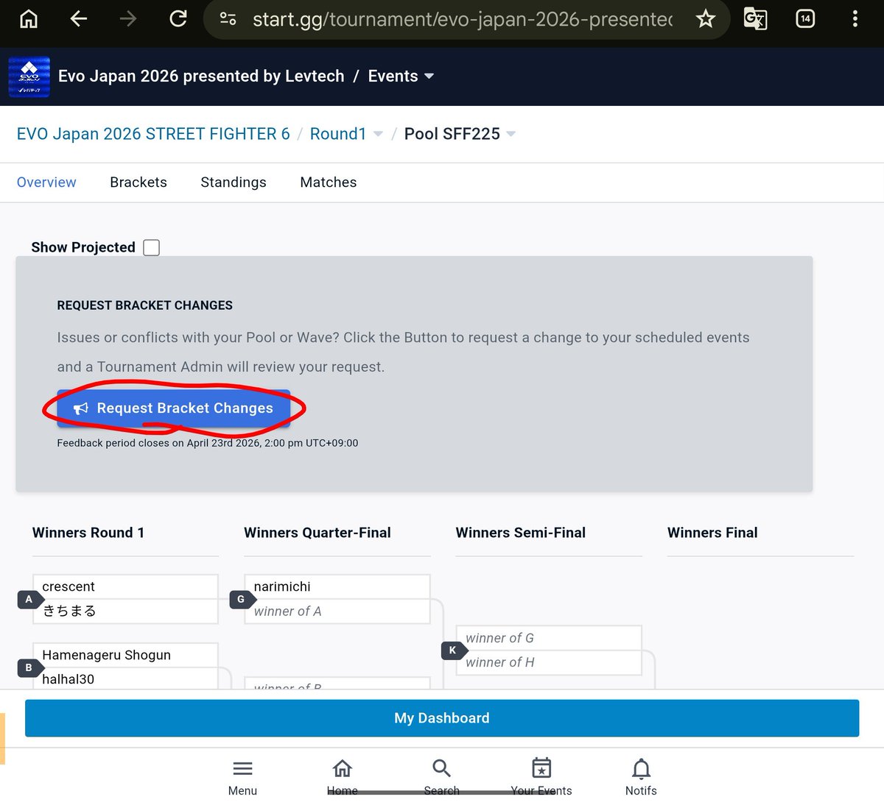This screenshot has width=884, height=805.
Task: Open EVO Japan 2026 STREET FIGHTER 6 link
Action: click(x=153, y=134)
